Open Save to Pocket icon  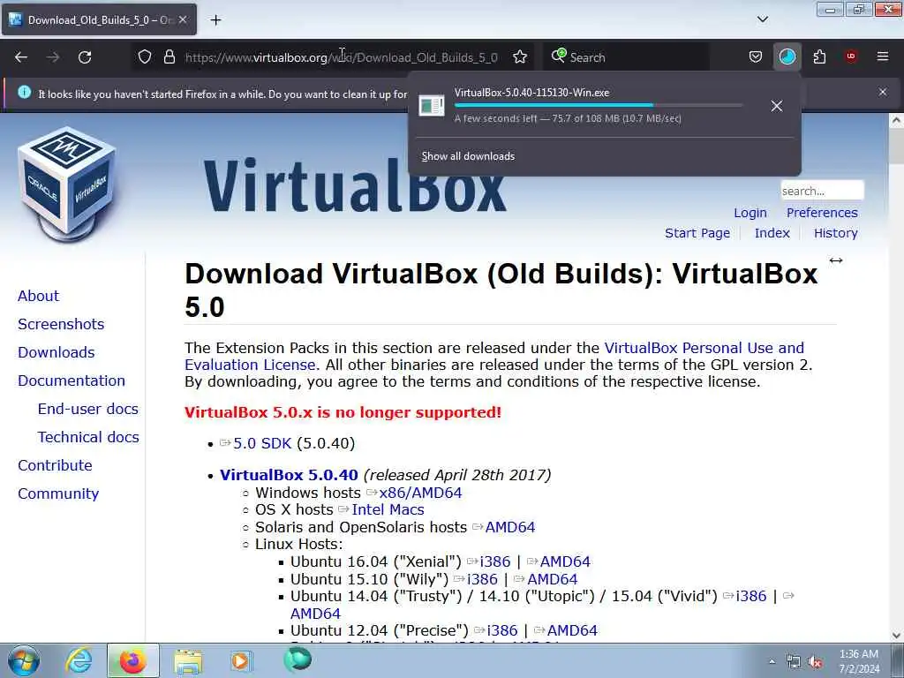(756, 56)
